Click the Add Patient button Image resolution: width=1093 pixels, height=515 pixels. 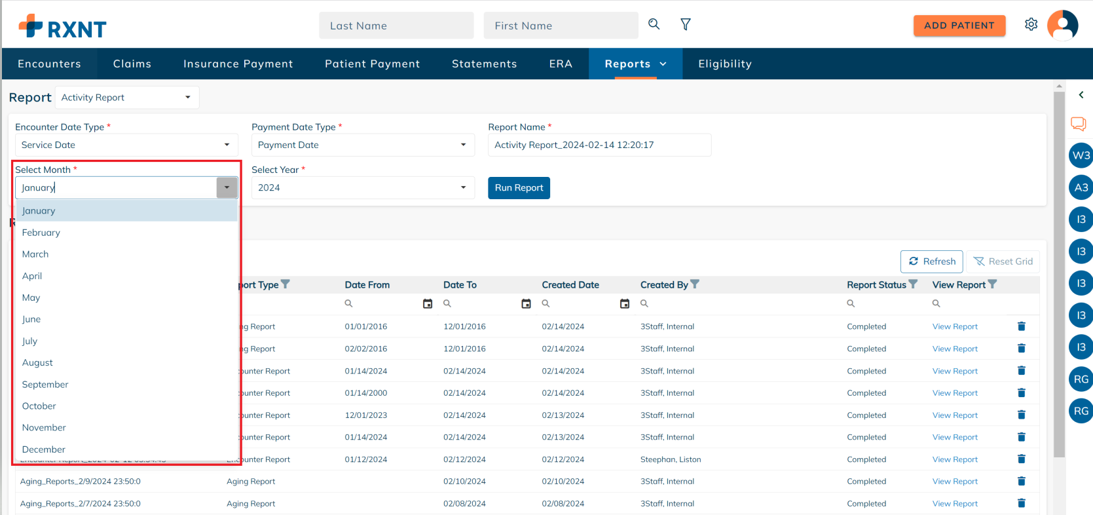point(959,26)
